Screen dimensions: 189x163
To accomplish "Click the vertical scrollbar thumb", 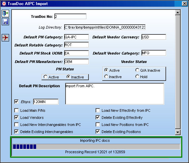I will [178, 72].
